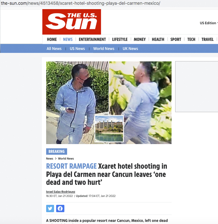
Task: Select the NEWS menu item
Action: 68,39
